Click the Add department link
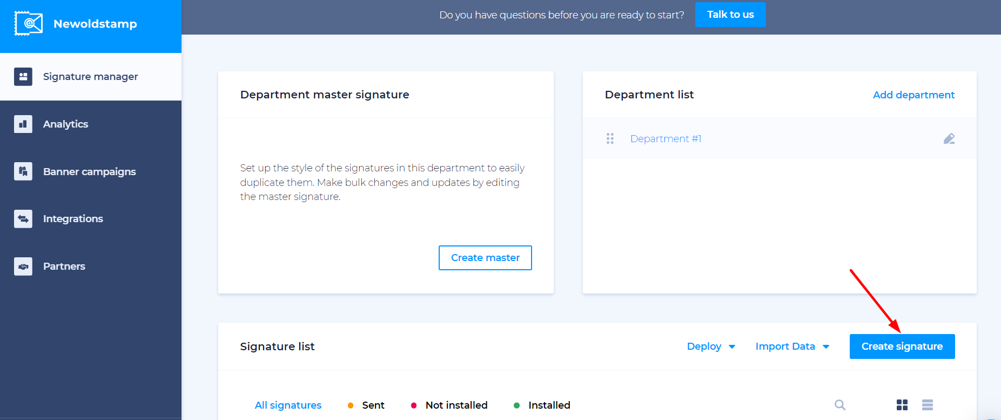This screenshot has height=420, width=1001. coord(913,95)
